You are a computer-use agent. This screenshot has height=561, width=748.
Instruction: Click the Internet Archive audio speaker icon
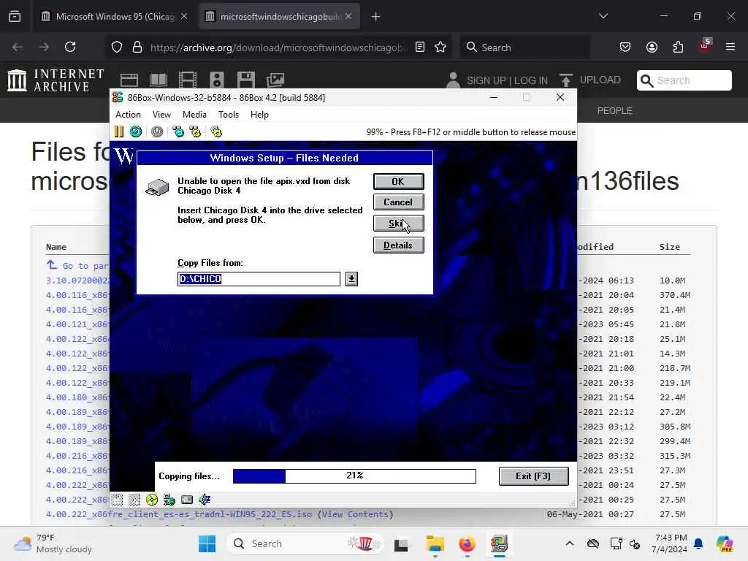tap(216, 80)
